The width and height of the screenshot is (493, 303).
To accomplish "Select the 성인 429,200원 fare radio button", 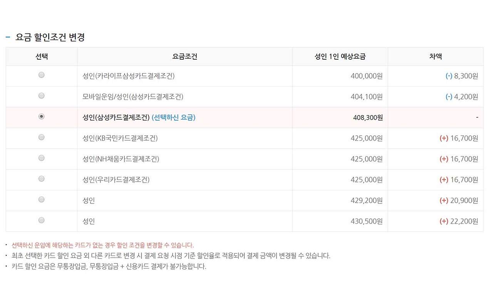I will 42,200.
